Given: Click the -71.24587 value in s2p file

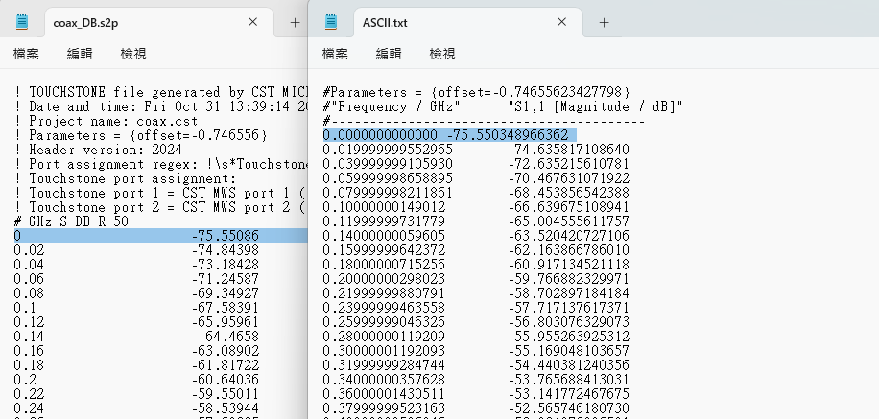Looking at the screenshot, I should point(226,279).
